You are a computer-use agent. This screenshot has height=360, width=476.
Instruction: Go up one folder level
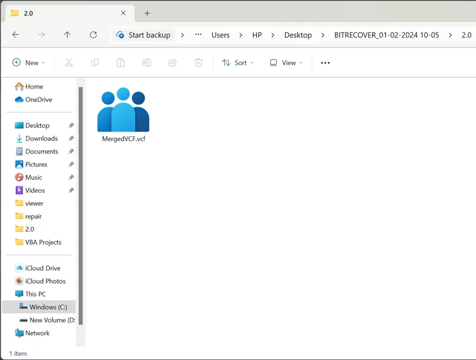click(67, 35)
